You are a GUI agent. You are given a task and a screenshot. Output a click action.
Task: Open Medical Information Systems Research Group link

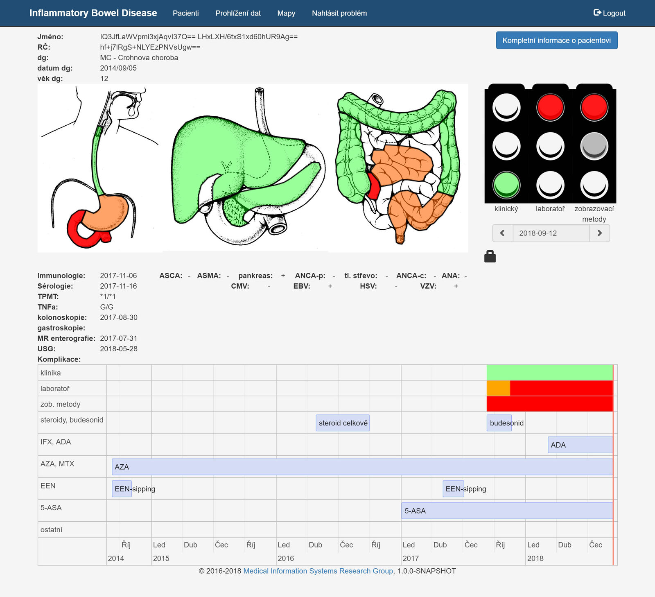click(x=318, y=571)
